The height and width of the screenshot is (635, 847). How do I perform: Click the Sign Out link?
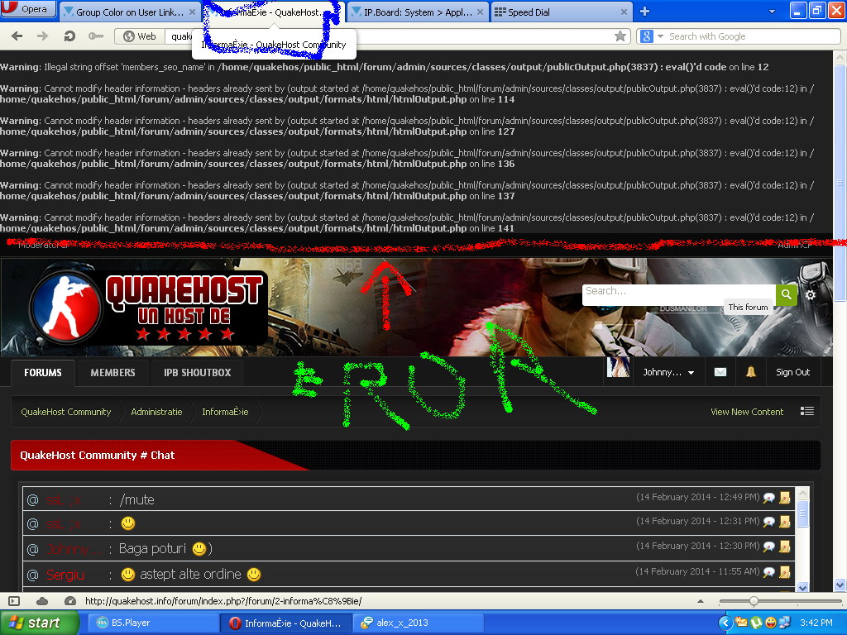tap(792, 372)
